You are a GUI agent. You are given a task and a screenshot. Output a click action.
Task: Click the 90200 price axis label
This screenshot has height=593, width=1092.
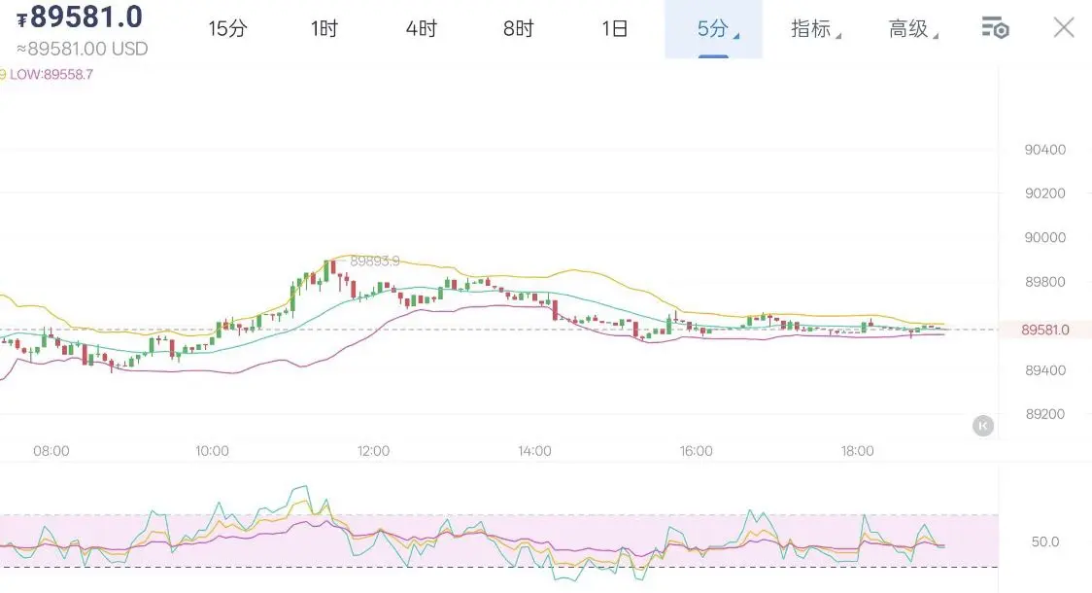tap(1044, 193)
